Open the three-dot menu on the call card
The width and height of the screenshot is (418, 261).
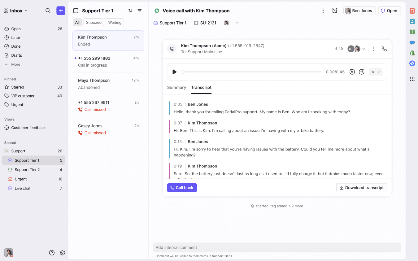[x=374, y=49]
